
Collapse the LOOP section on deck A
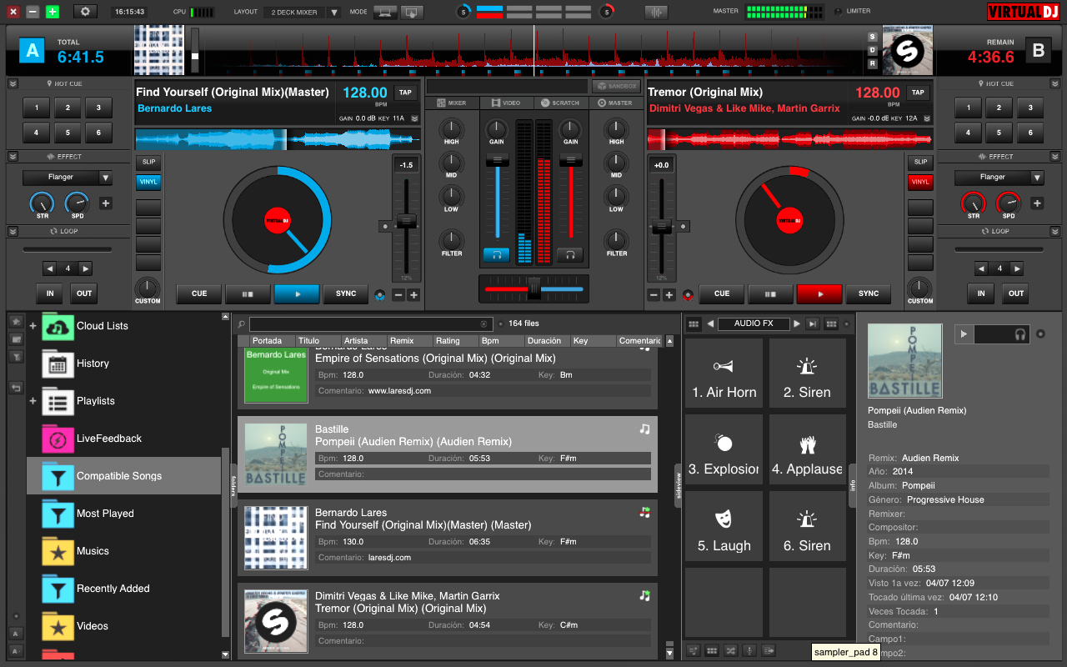[x=13, y=231]
